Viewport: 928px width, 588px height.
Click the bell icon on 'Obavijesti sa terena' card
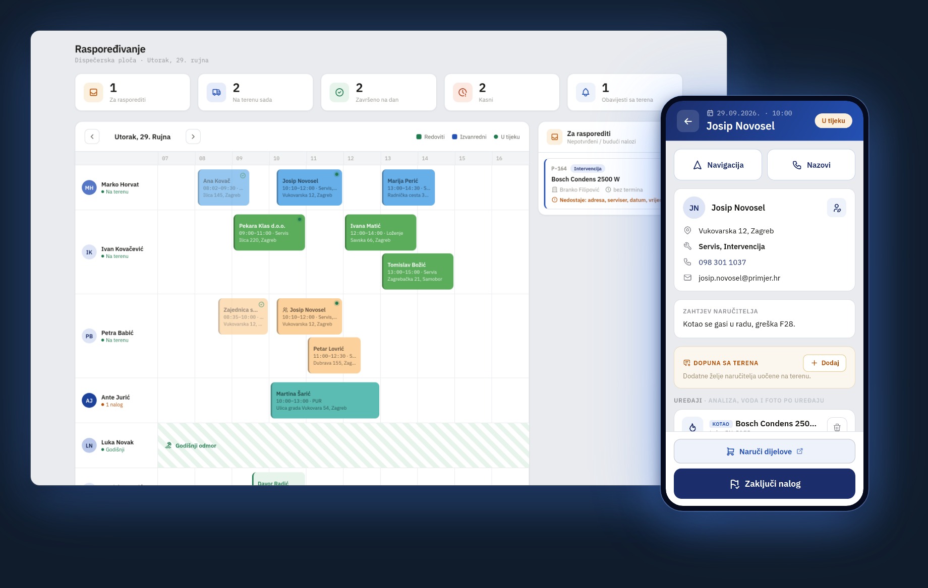pyautogui.click(x=586, y=92)
